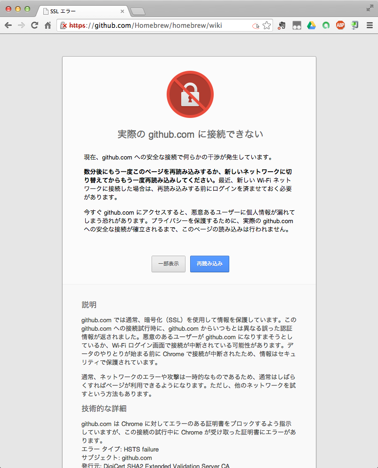Open the Google Drive extension icon

[311, 25]
